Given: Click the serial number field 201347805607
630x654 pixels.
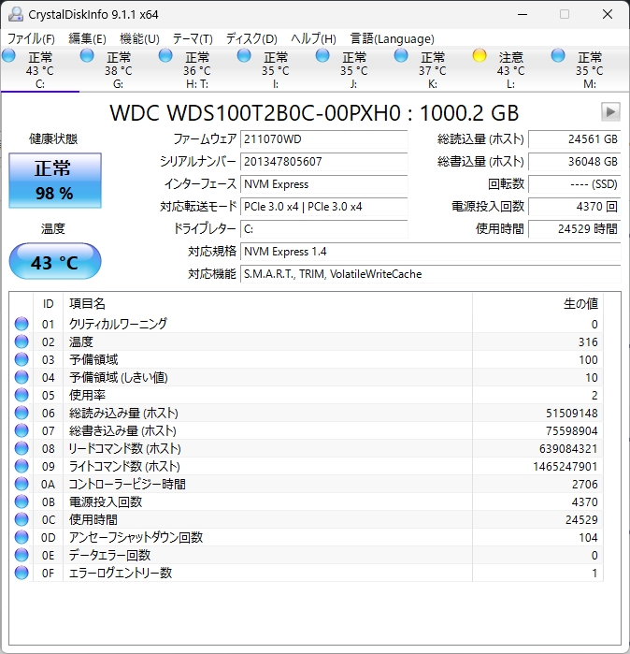Looking at the screenshot, I should pos(323,162).
